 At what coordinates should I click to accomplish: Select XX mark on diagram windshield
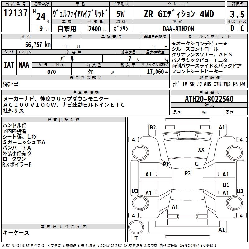pyautogui.click(x=201, y=149)
